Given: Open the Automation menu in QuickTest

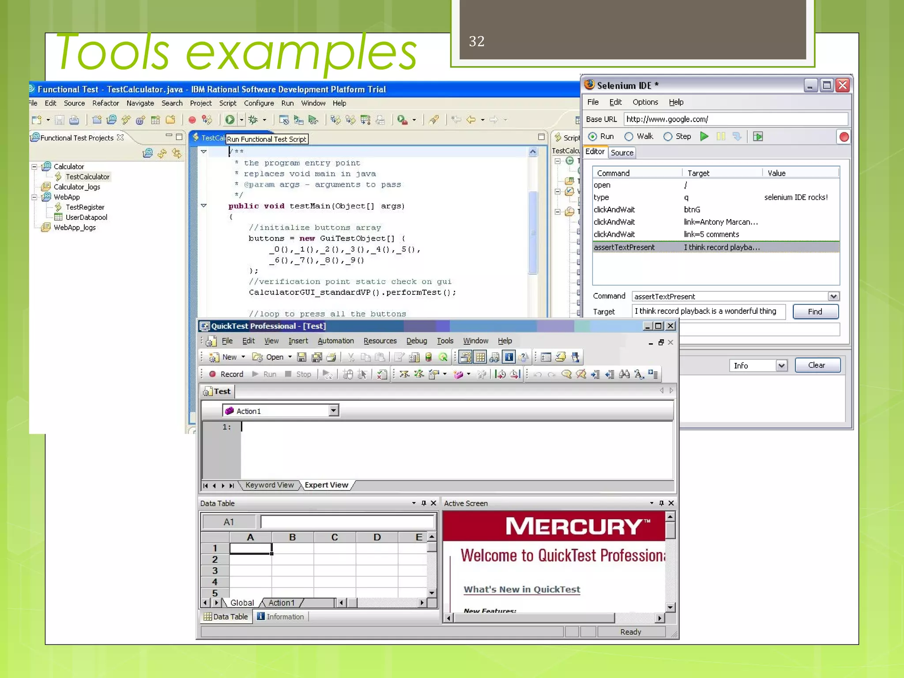Looking at the screenshot, I should pyautogui.click(x=335, y=341).
